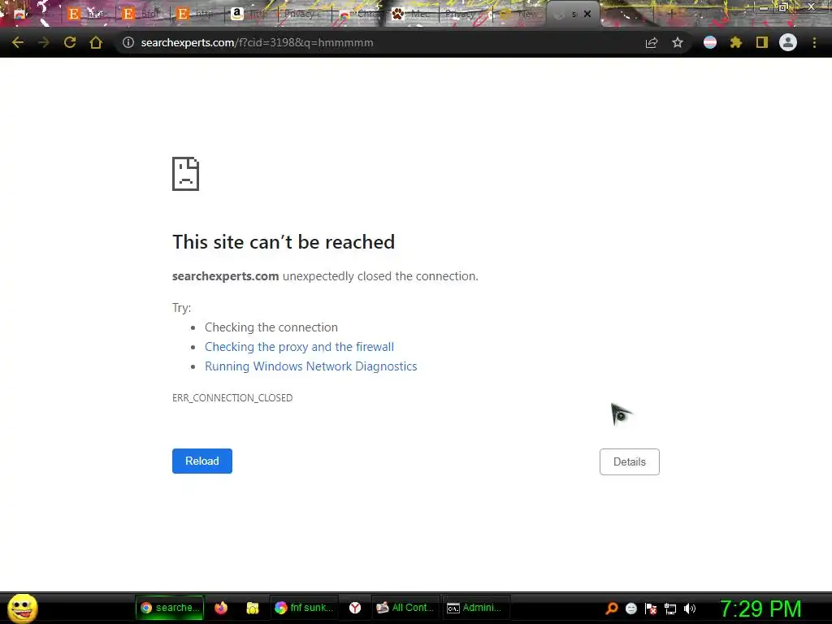Open Firefox from the taskbar
This screenshot has width=832, height=624.
(221, 608)
